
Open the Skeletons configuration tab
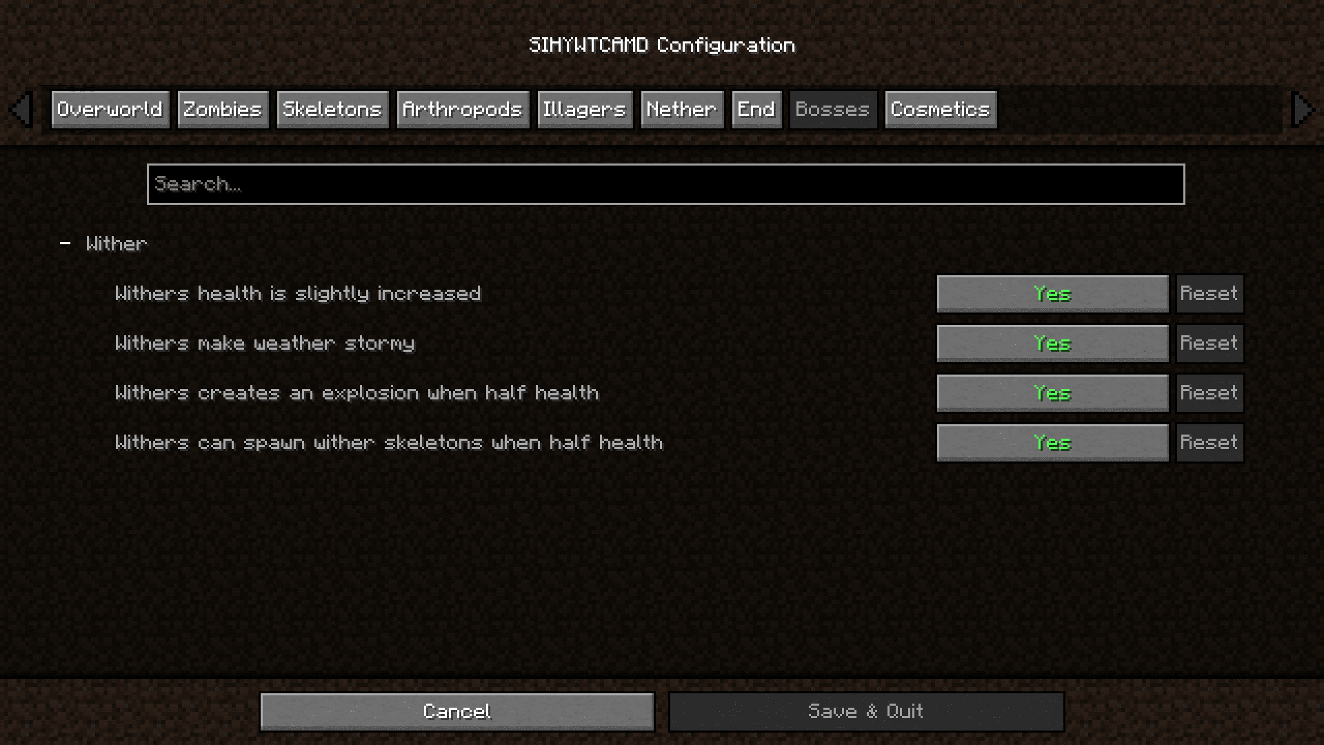332,109
